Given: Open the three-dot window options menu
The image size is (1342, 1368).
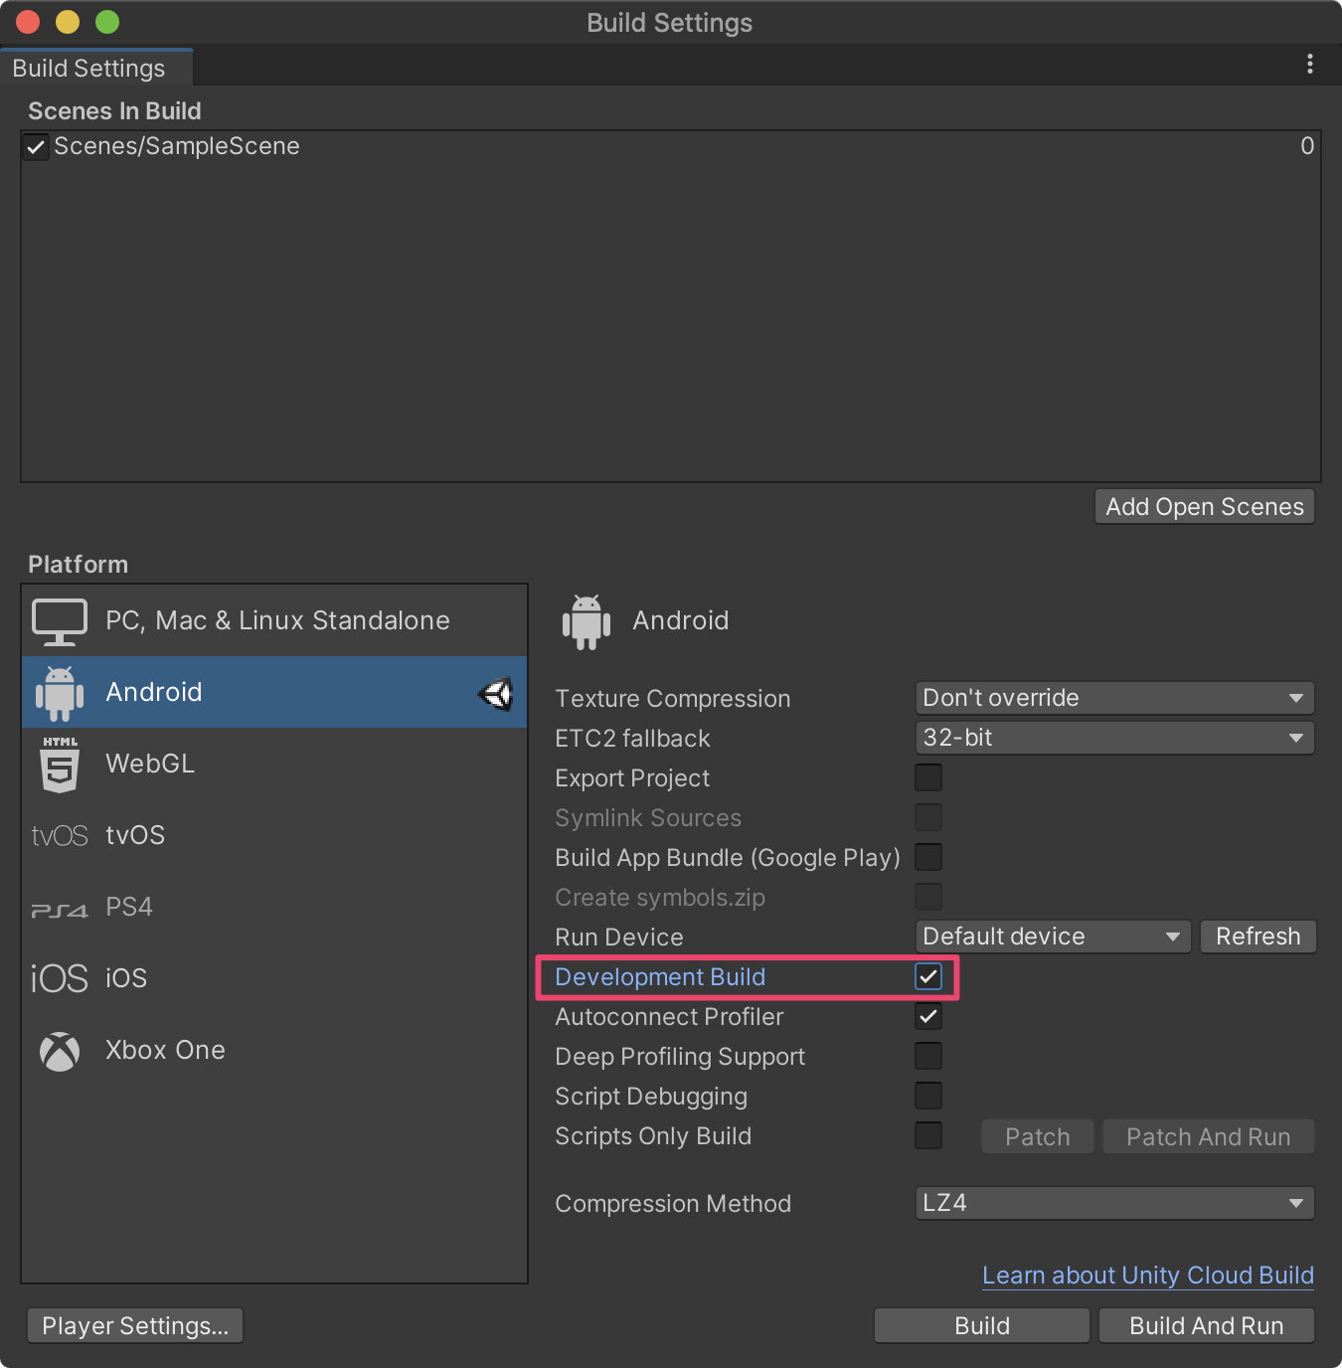Looking at the screenshot, I should [x=1310, y=65].
